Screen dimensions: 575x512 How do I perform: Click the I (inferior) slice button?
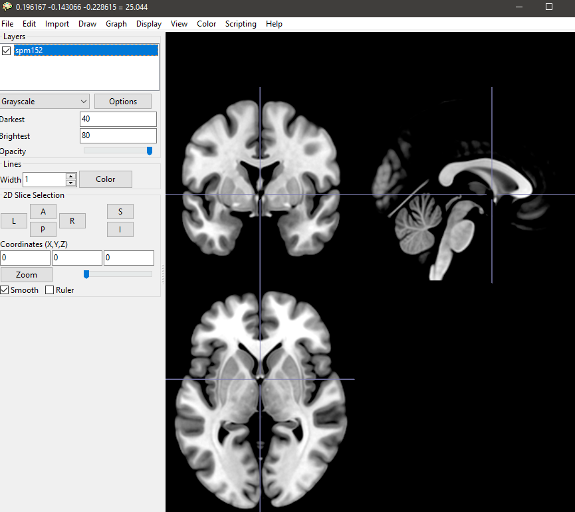point(120,229)
